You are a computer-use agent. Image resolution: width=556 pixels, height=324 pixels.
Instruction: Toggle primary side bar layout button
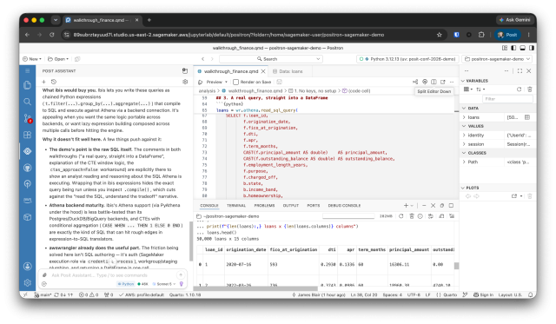513,48
